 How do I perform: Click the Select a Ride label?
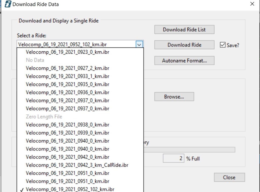tap(31, 36)
